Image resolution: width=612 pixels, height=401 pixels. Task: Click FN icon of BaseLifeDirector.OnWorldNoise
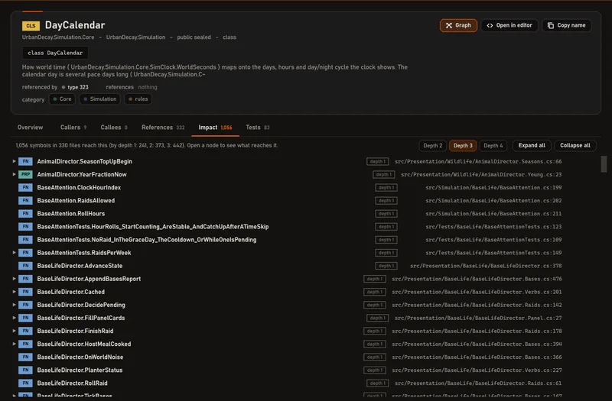point(25,357)
